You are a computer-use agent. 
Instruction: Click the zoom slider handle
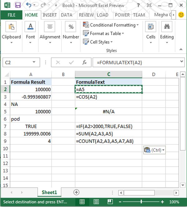141,202
